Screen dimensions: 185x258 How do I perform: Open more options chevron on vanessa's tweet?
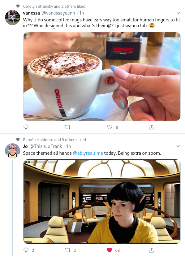tap(178, 13)
